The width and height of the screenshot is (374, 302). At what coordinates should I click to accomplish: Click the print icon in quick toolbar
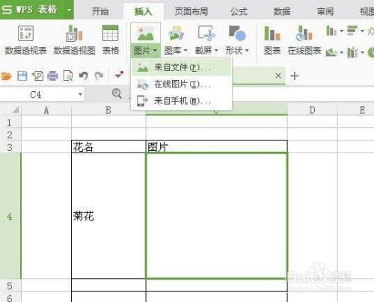(x=52, y=75)
